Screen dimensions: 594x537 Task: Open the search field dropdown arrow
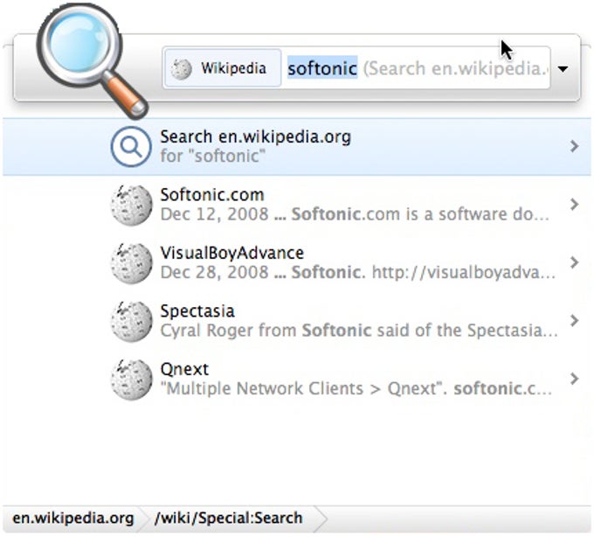[563, 69]
